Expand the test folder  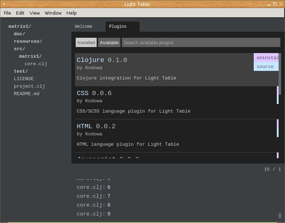tap(21, 71)
